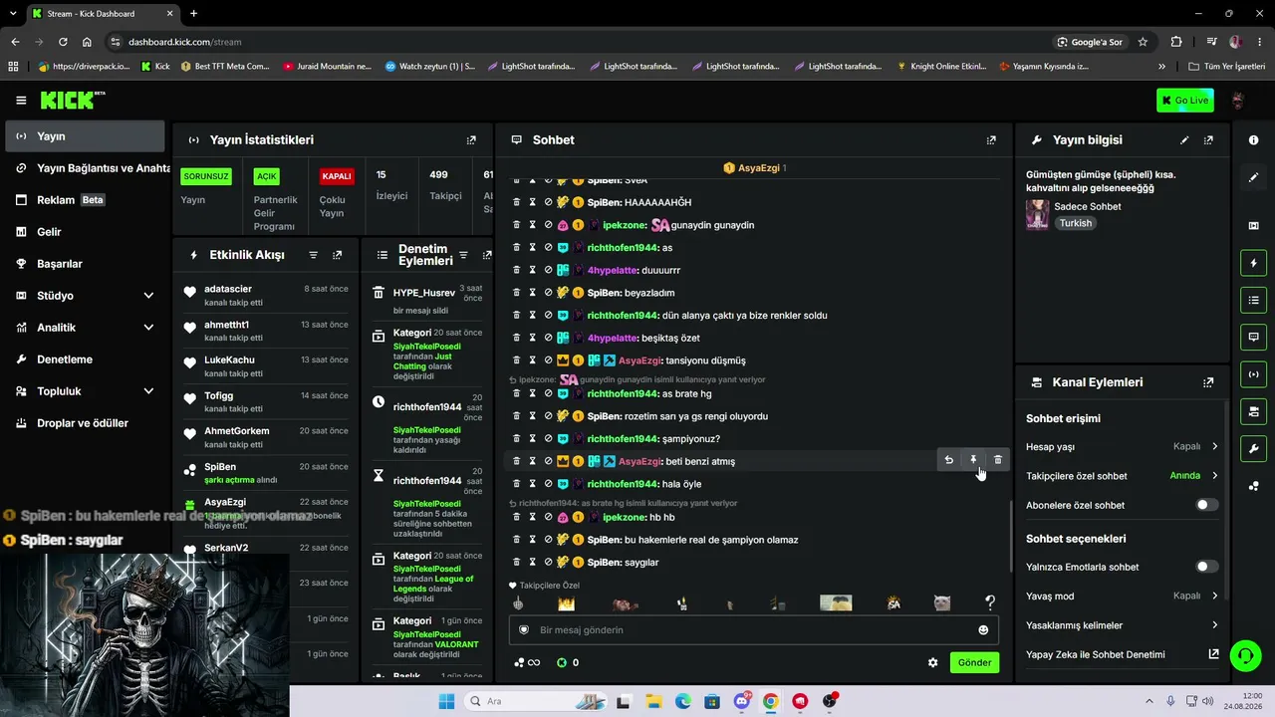Open Başarılar in the sidebar
The width and height of the screenshot is (1275, 717).
[x=85, y=264]
